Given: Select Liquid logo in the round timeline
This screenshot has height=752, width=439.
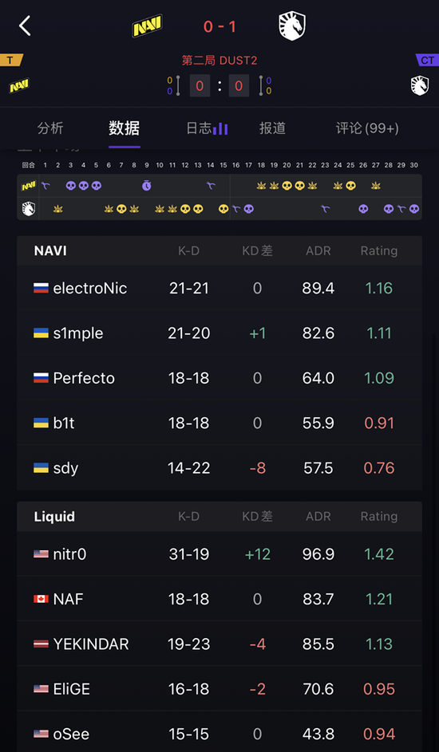Looking at the screenshot, I should [28, 209].
